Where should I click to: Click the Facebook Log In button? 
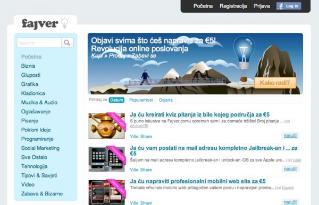coord(289,6)
